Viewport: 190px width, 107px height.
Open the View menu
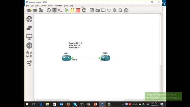click(37, 6)
